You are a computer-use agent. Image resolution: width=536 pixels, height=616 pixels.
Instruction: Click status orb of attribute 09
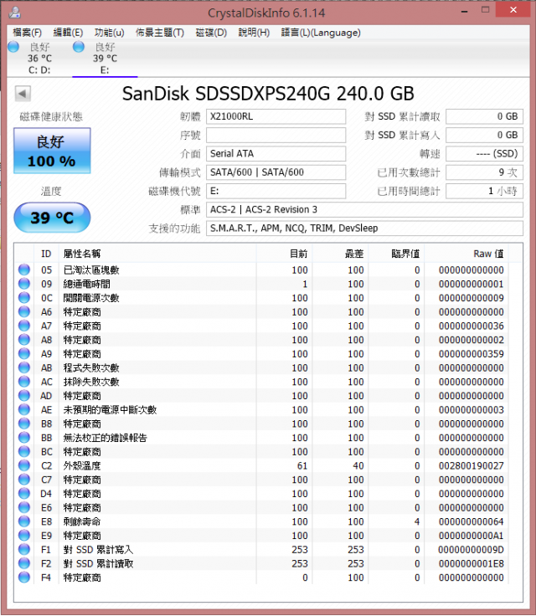24,284
